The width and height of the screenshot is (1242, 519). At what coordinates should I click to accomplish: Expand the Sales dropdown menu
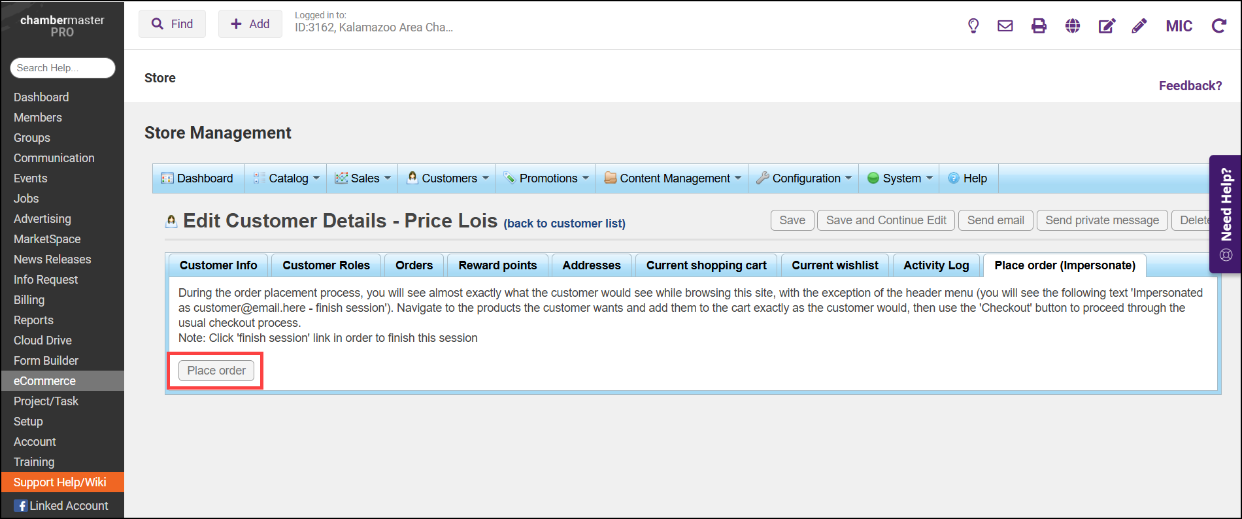[363, 178]
